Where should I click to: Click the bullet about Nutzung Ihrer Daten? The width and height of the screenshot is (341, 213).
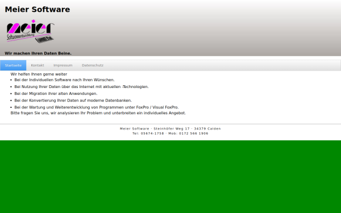pyautogui.click(x=81, y=87)
